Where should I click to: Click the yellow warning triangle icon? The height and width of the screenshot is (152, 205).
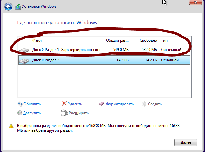pyautogui.click(x=11, y=126)
